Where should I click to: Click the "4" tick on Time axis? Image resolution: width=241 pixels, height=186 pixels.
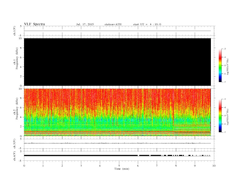[x=100, y=166]
